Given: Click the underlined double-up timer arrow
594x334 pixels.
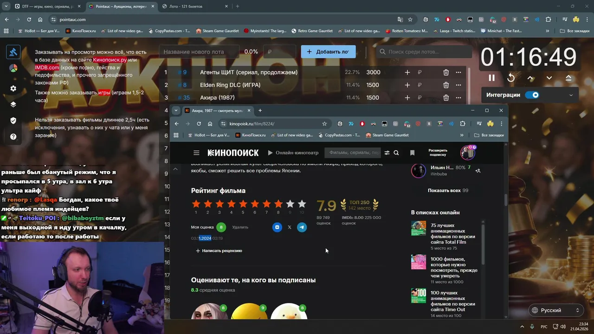Looking at the screenshot, I should (x=568, y=78).
